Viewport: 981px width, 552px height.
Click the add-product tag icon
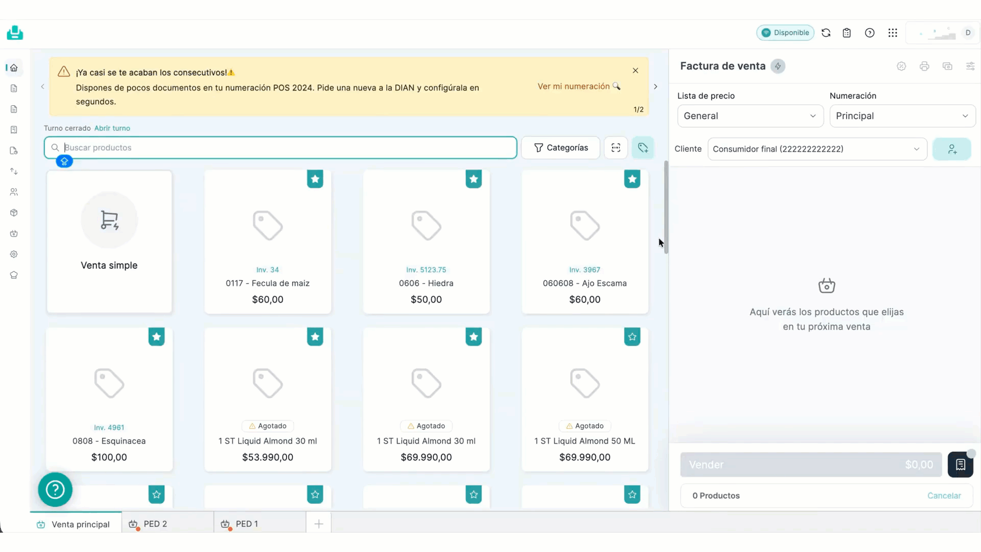click(643, 148)
